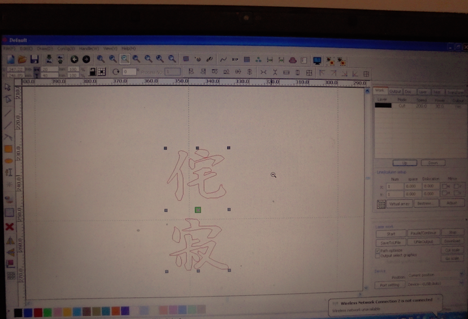Open the Position dropdown showing Current position
Image resolution: width=468 pixels, height=319 pixels.
point(435,275)
